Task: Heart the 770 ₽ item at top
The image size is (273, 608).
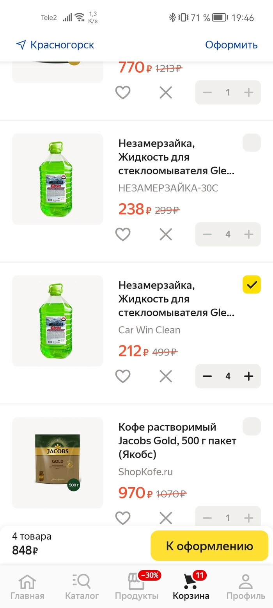Action: pyautogui.click(x=122, y=92)
